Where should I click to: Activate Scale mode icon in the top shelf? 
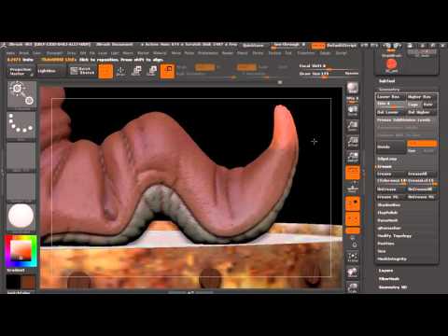tap(152, 71)
